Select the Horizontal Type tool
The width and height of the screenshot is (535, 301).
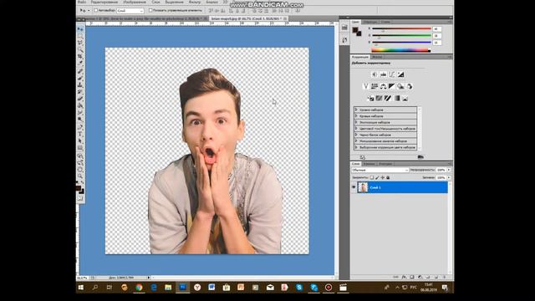tap(80, 134)
